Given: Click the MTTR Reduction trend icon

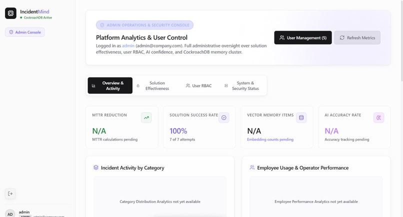Looking at the screenshot, I should pyautogui.click(x=146, y=118).
